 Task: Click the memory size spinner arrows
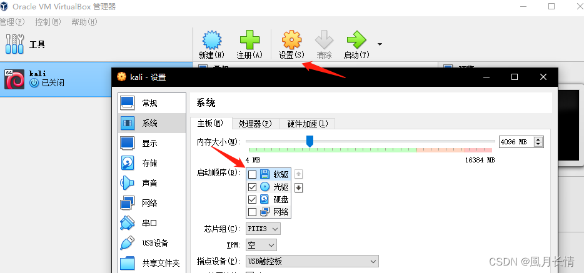[x=538, y=142]
